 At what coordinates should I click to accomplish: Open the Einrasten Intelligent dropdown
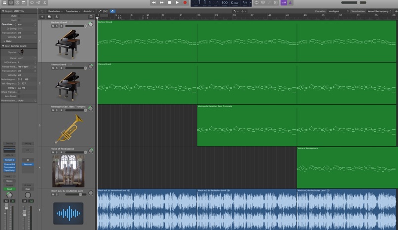pos(339,11)
